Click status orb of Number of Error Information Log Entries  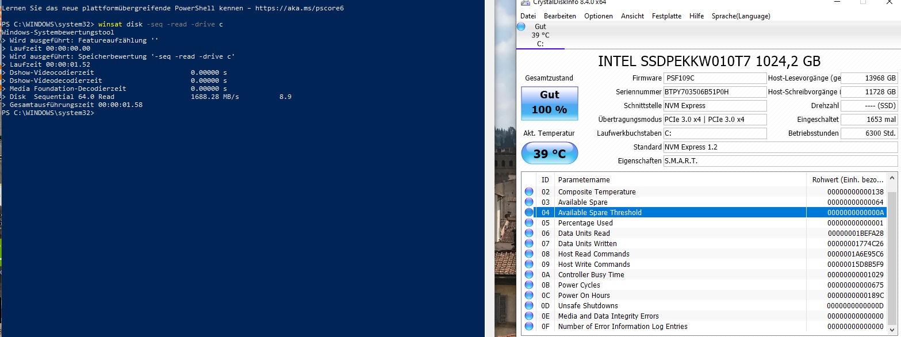pyautogui.click(x=529, y=327)
